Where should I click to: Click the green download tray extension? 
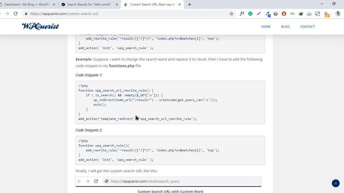point(309,14)
